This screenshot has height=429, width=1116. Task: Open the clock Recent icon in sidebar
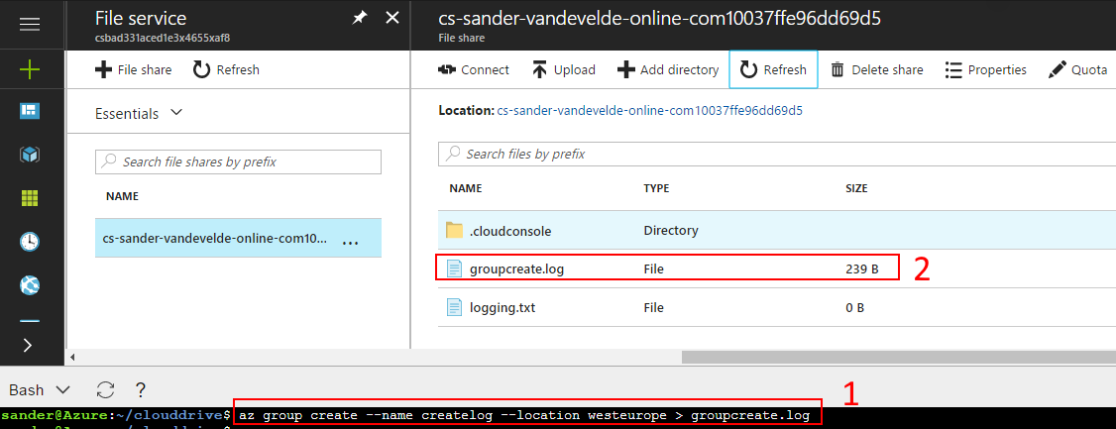29,242
